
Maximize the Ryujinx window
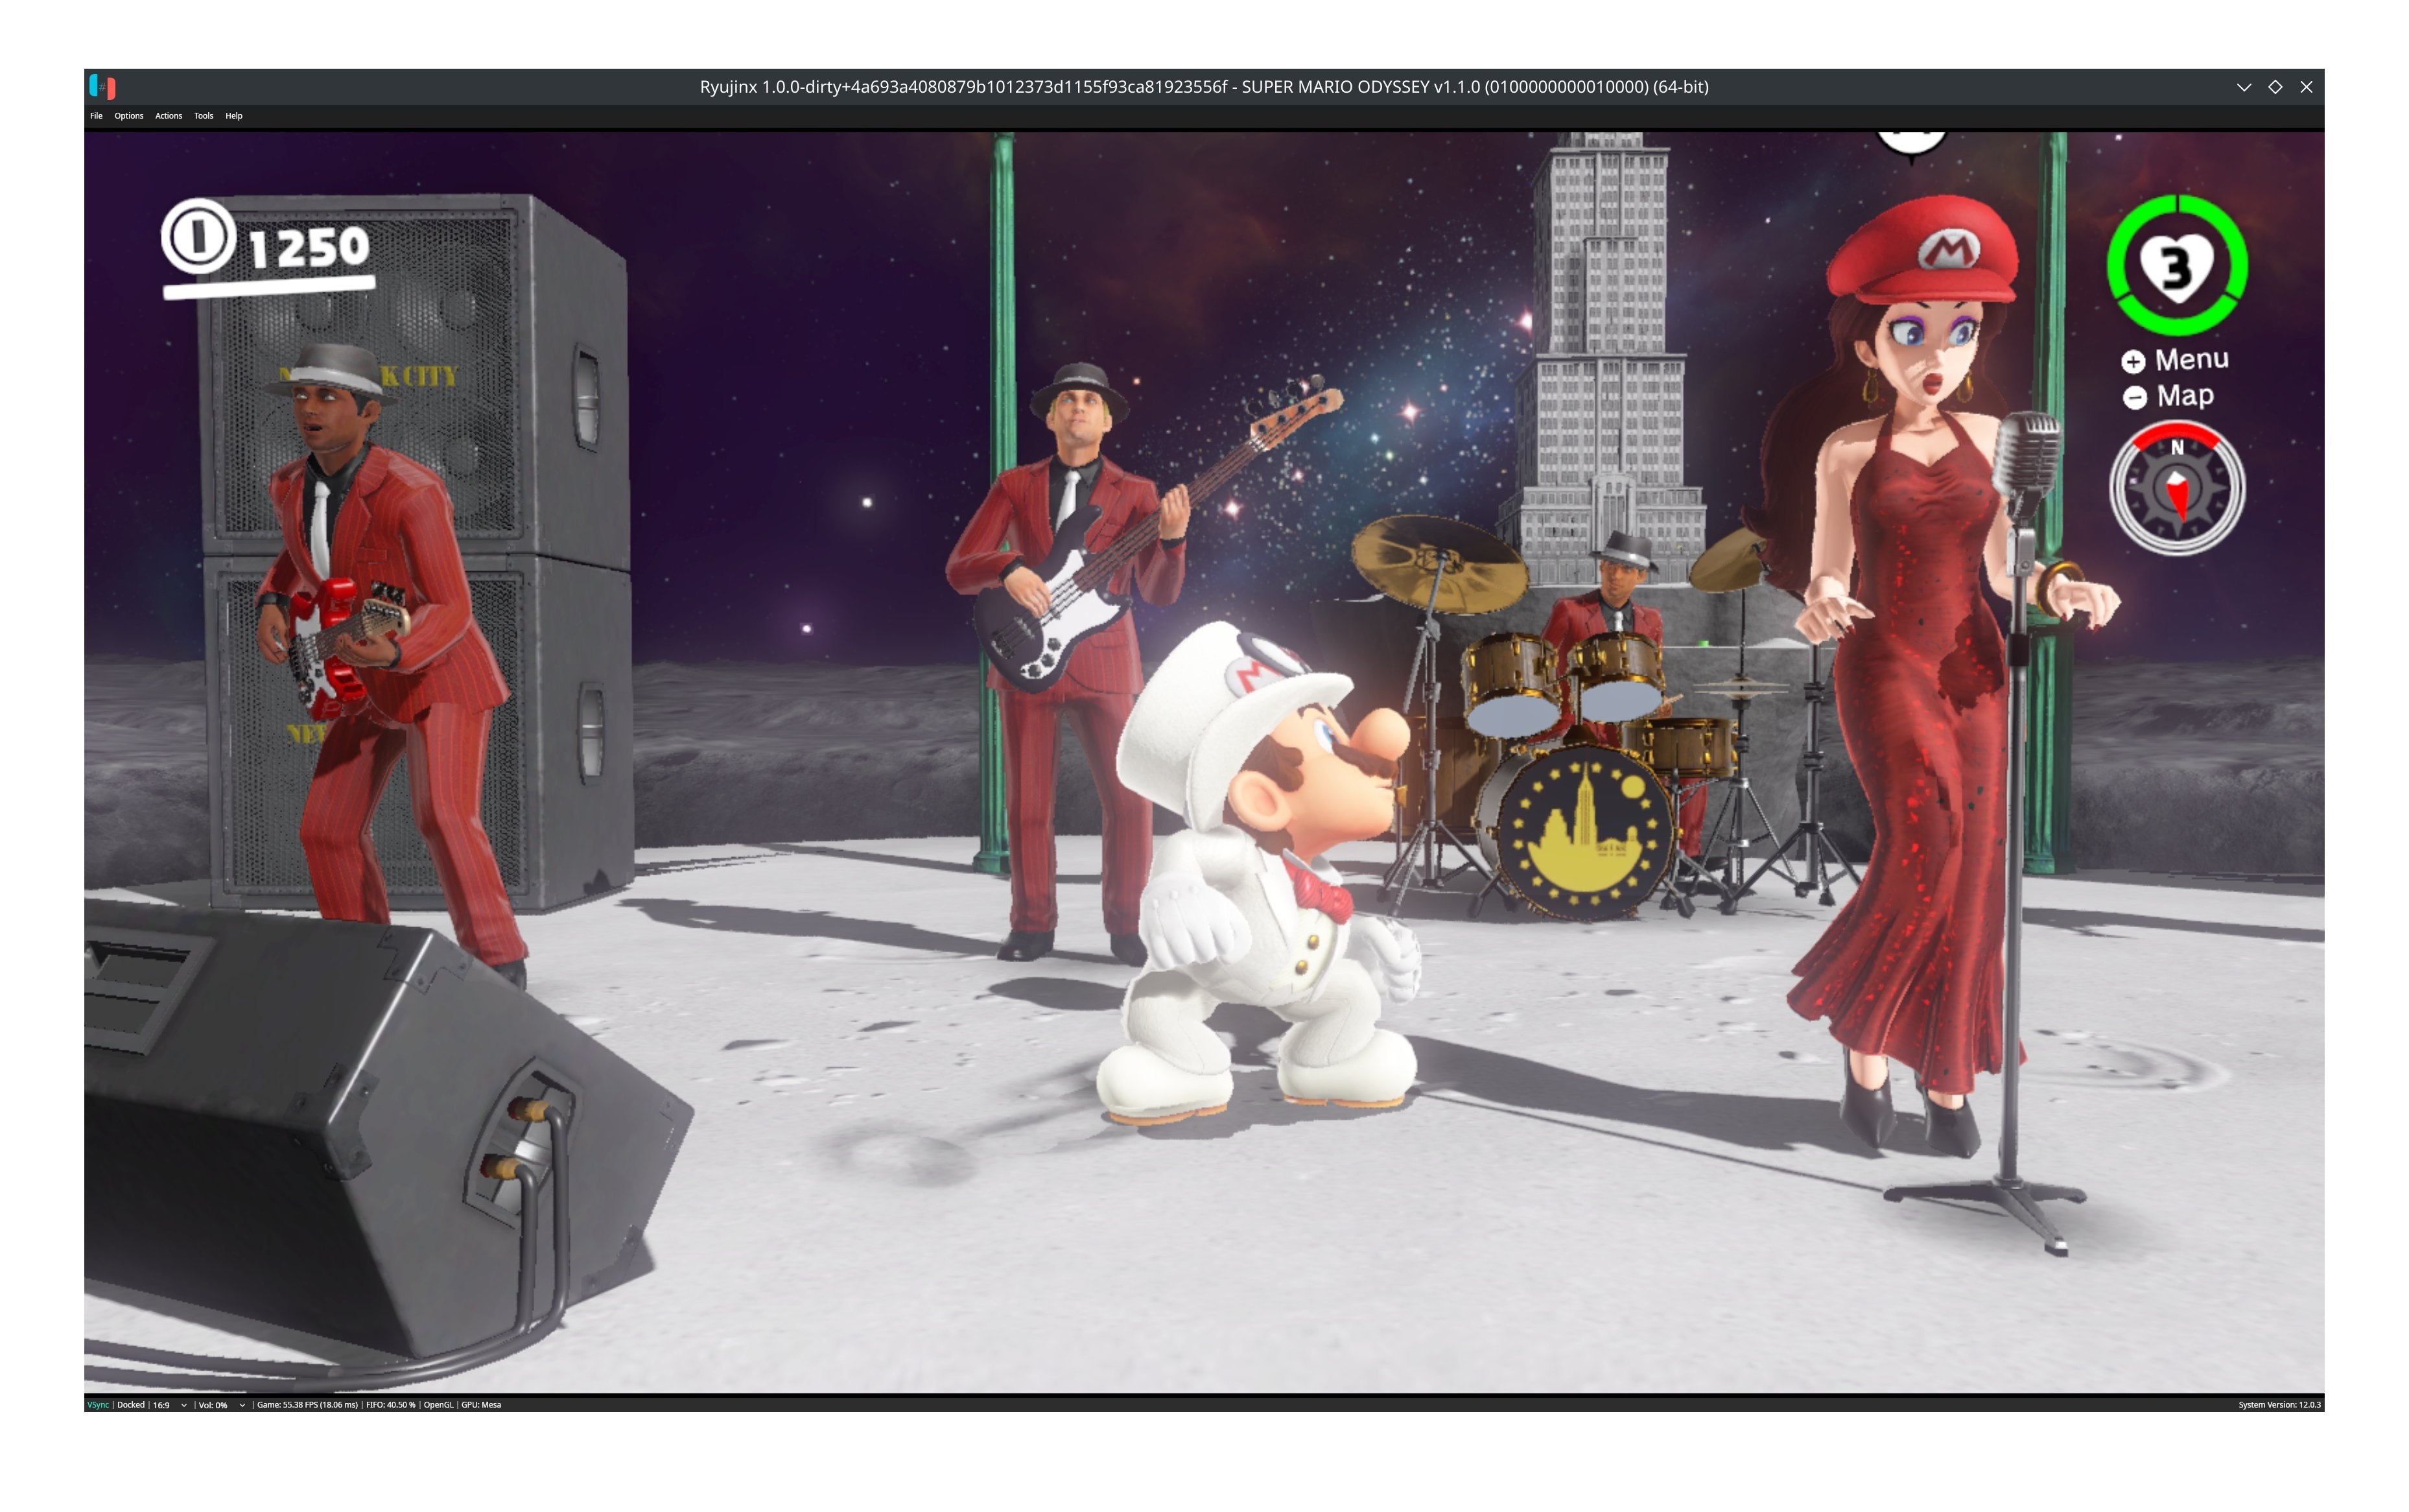[x=2275, y=87]
